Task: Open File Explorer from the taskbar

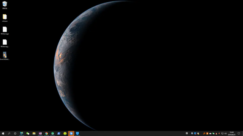Action: tap(34, 133)
